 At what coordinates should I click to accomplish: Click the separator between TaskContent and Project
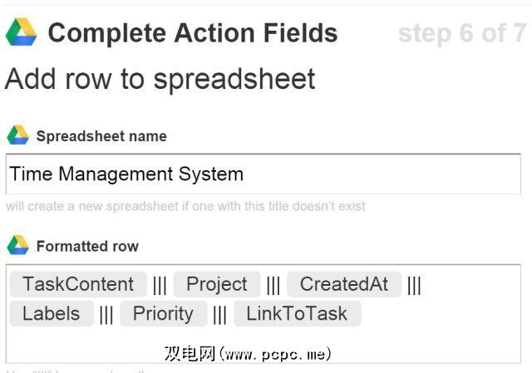click(x=160, y=285)
